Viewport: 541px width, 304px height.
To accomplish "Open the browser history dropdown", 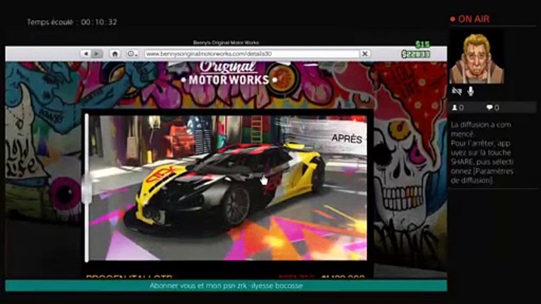I will [x=132, y=54].
